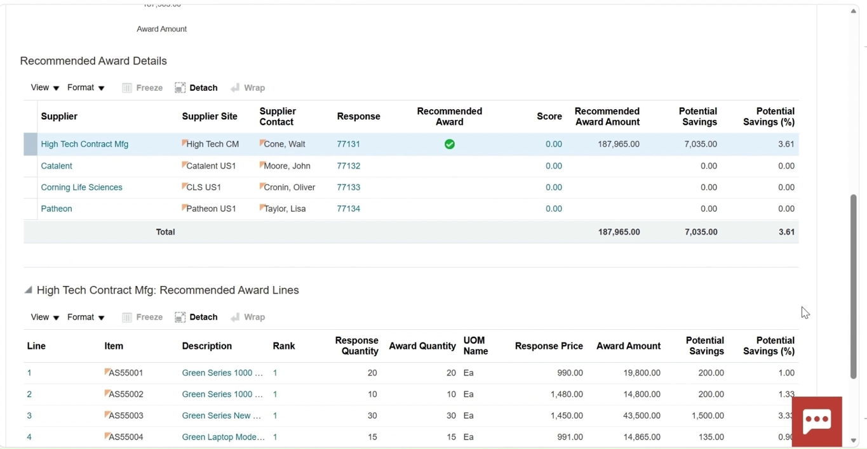Viewport: 867px width, 449px height.
Task: Open View menu in Recommended Award Lines
Action: coord(44,317)
